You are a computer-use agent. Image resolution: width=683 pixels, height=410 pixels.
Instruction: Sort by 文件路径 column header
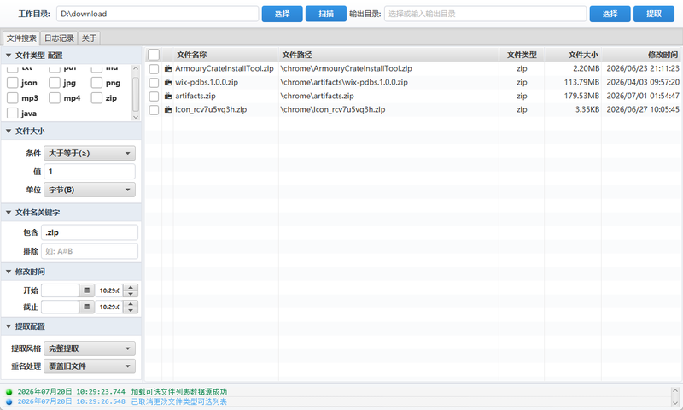coord(388,55)
